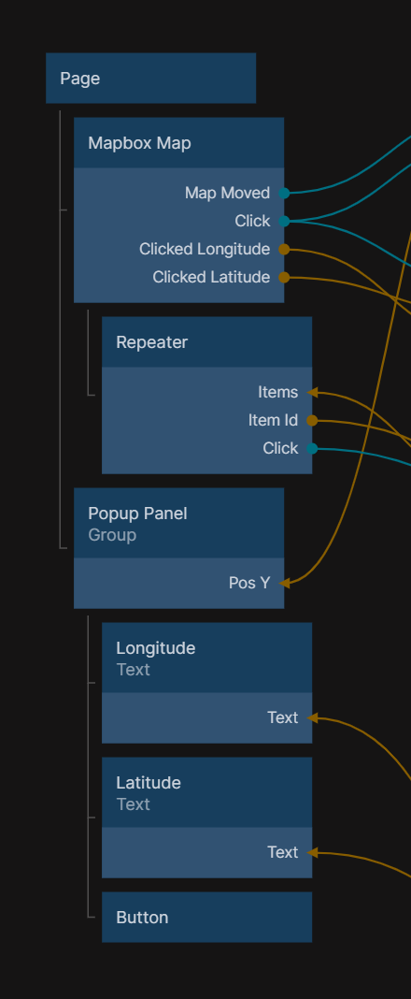
Task: Click the Clicked Longitude output port
Action: [284, 249]
